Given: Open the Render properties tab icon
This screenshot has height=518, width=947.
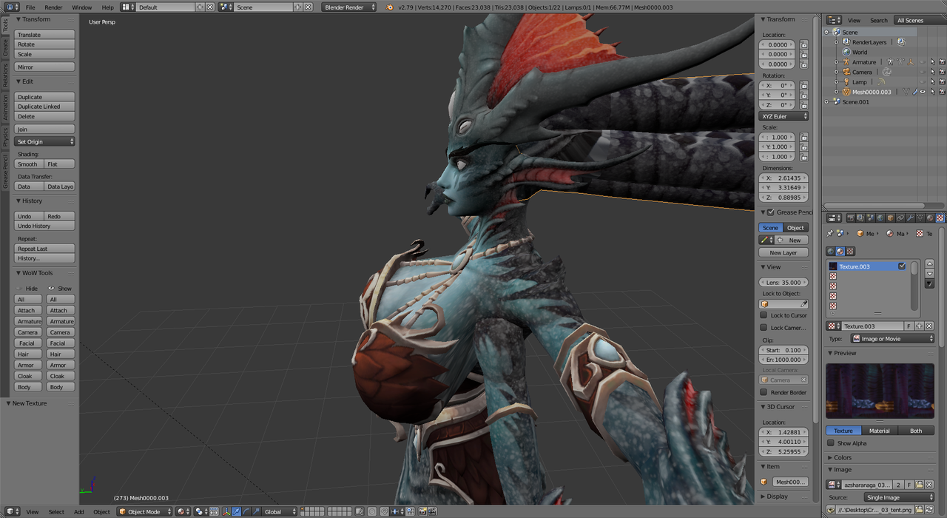Looking at the screenshot, I should (851, 218).
